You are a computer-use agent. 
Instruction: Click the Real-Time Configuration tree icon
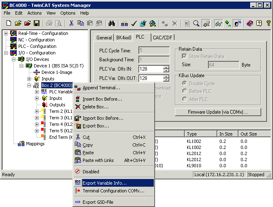tap(13, 33)
